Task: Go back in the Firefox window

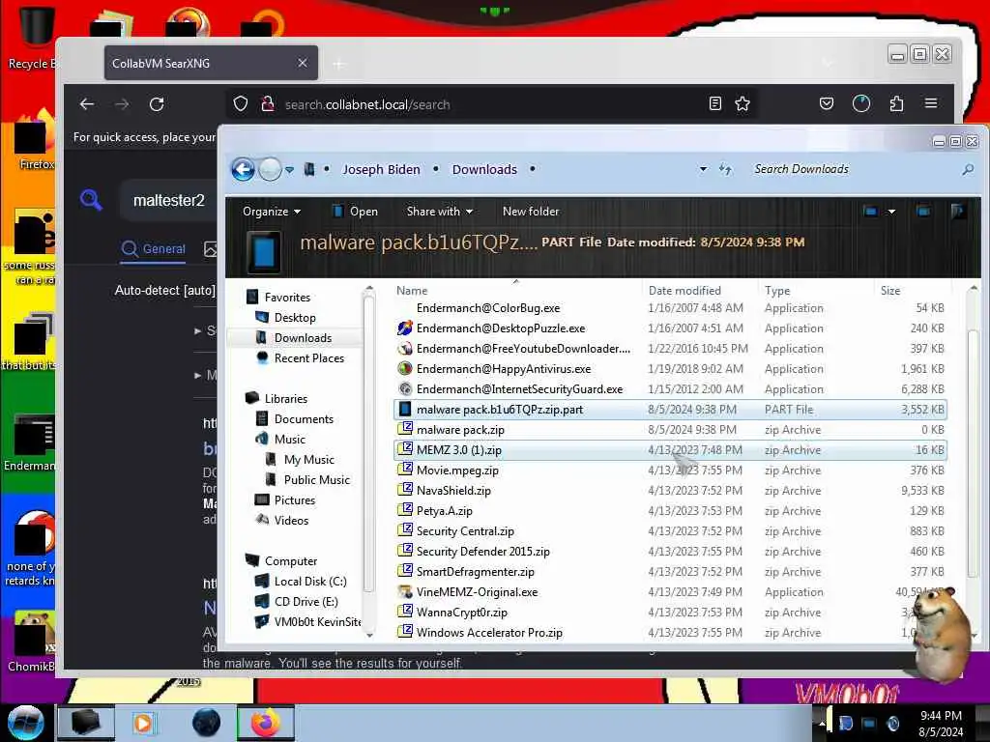Action: pyautogui.click(x=87, y=104)
